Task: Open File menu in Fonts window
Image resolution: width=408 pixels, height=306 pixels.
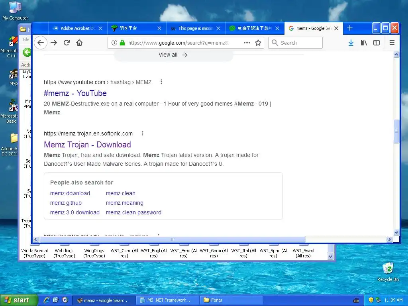Action: [x=26, y=39]
